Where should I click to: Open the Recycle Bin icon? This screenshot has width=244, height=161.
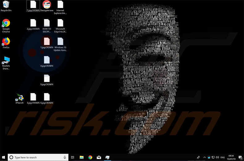point(6,6)
